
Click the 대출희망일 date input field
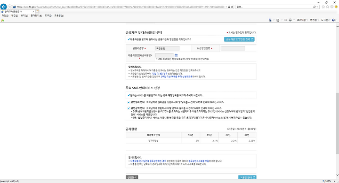click(x=164, y=55)
